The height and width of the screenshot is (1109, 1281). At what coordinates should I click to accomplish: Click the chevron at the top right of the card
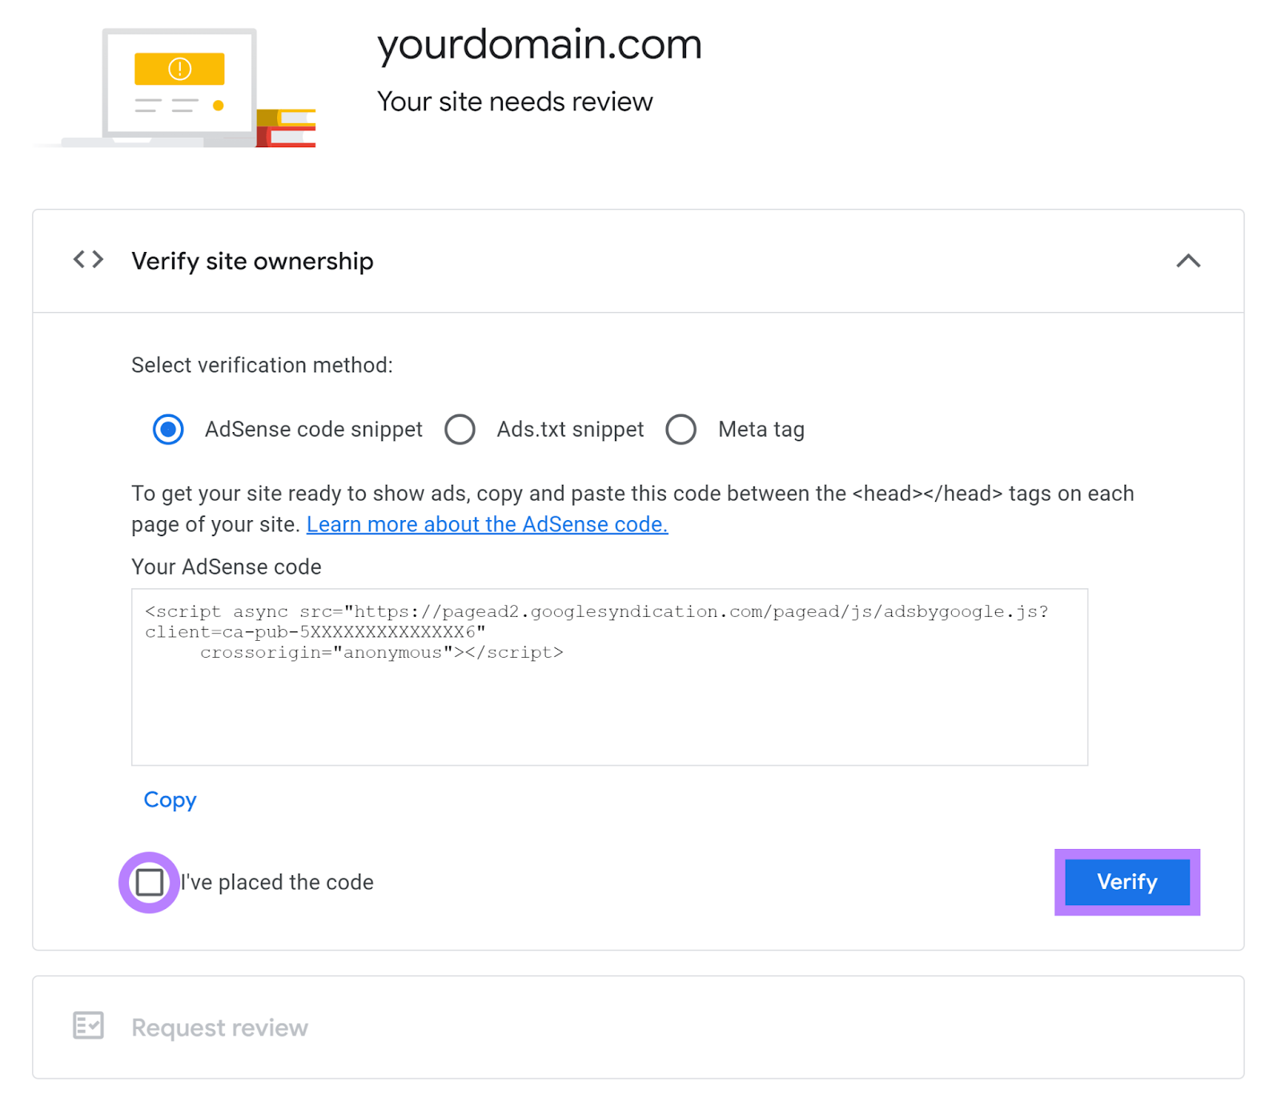pyautogui.click(x=1190, y=261)
